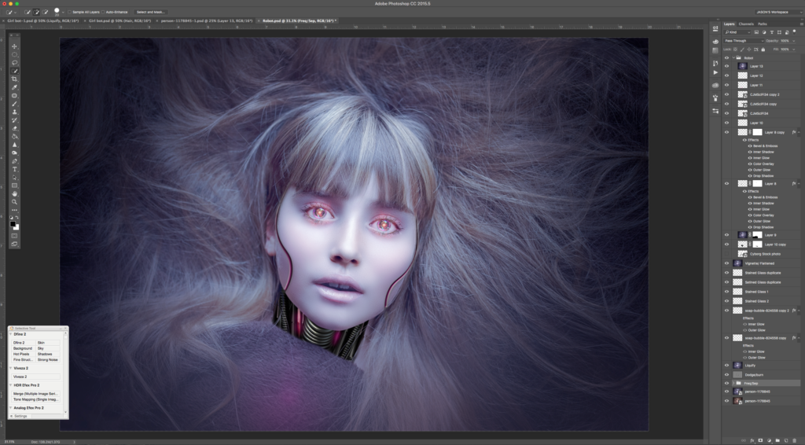Image resolution: width=805 pixels, height=445 pixels.
Task: Enable the Auto-Enhance checkbox
Action: point(103,13)
